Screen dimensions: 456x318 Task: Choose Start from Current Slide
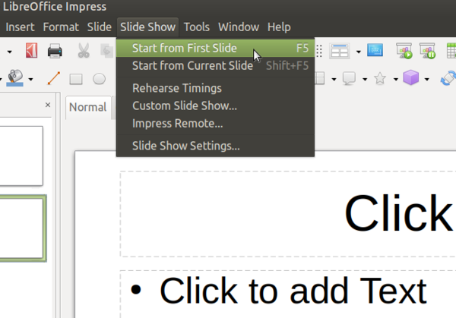(215, 65)
